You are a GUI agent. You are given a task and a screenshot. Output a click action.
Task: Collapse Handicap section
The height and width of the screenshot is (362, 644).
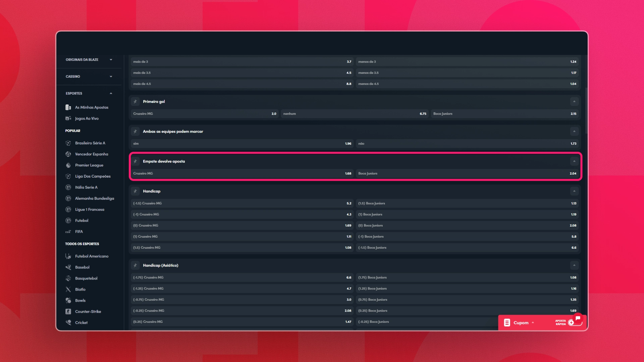[574, 191]
